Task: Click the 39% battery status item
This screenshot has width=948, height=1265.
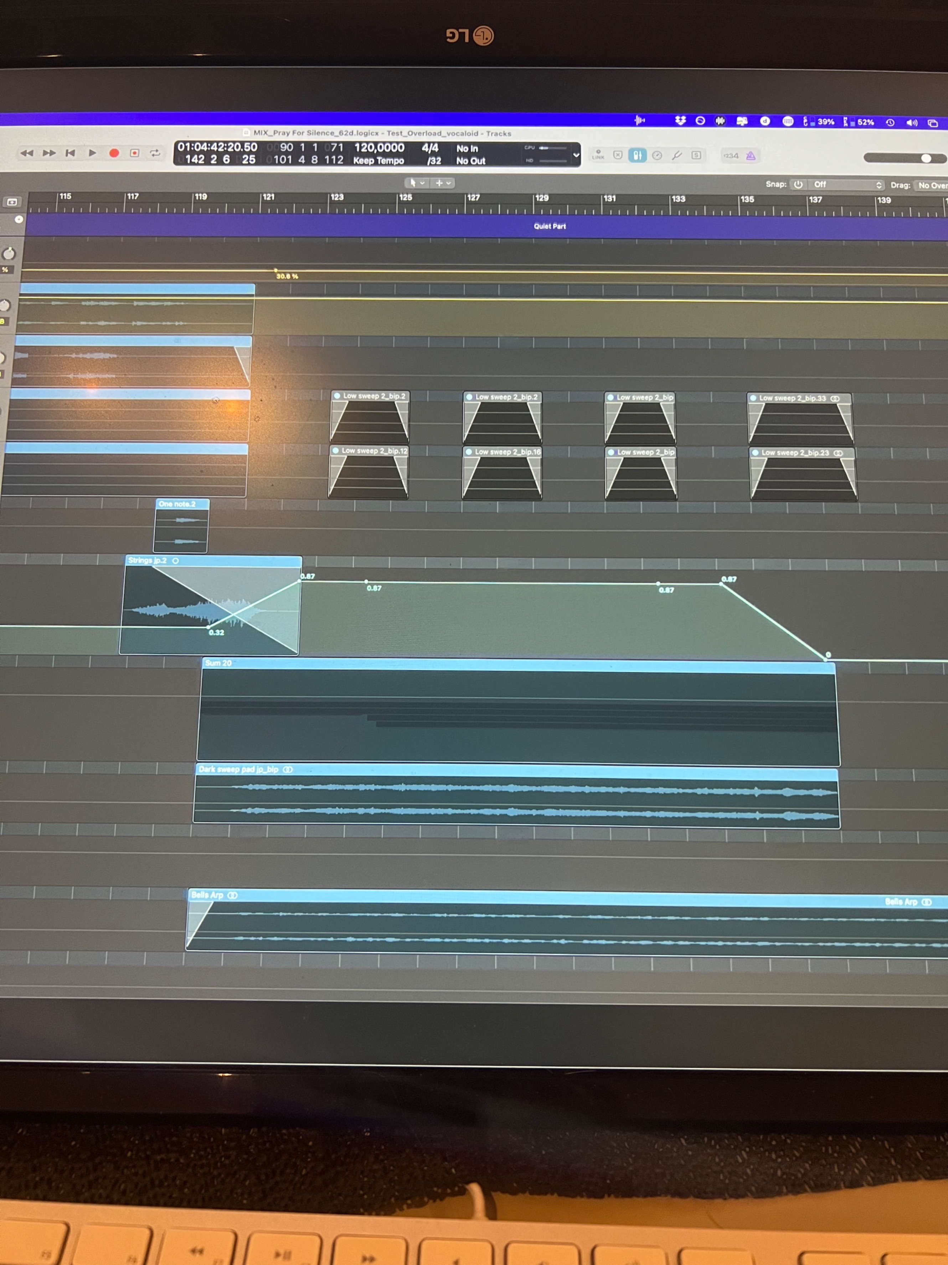Action: 818,121
